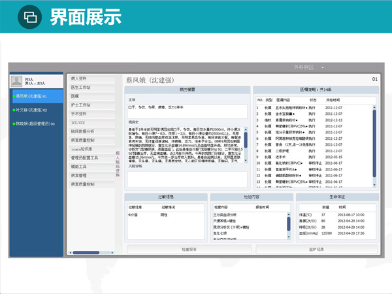Select order row 8 二级护理
Image resolution: width=392 pixels, height=294 pixels.
[314, 151]
